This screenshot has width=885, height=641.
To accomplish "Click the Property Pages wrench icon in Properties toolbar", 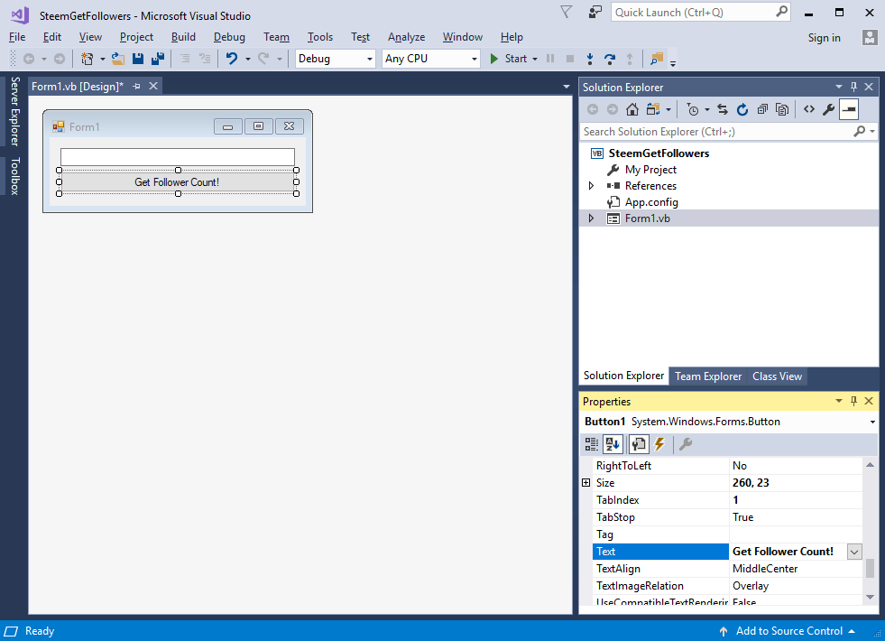I will (686, 444).
